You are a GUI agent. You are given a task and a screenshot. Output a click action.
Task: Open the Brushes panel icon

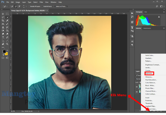click(132, 27)
